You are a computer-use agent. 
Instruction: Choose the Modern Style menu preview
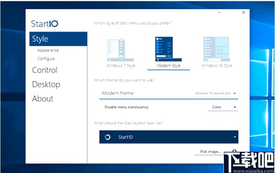[168, 49]
